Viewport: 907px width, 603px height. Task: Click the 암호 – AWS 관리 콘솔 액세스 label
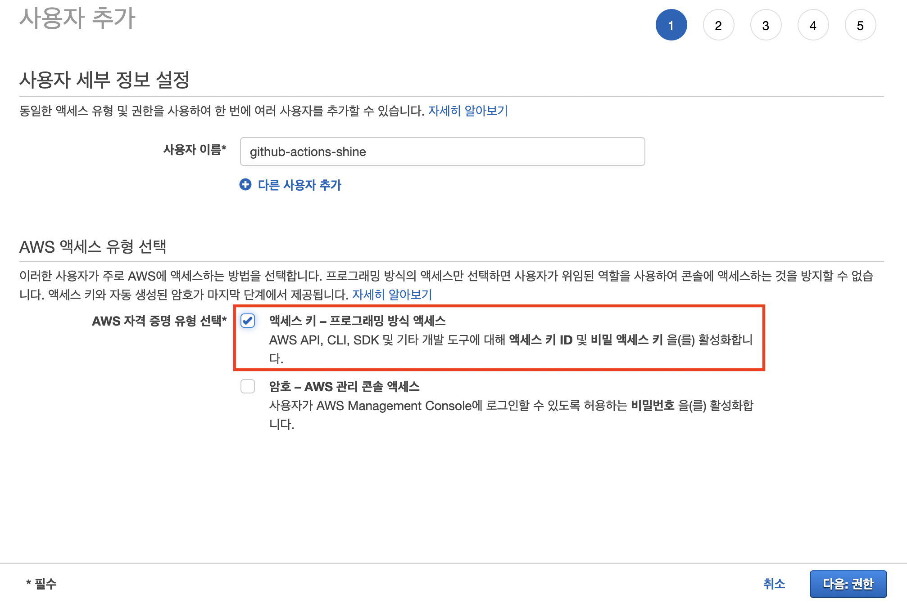(x=344, y=386)
